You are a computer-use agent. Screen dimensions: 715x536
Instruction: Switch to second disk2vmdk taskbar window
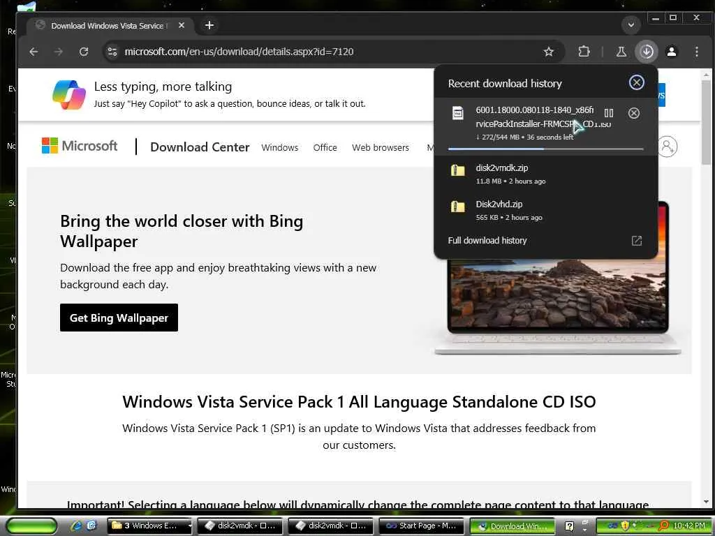pyautogui.click(x=330, y=526)
